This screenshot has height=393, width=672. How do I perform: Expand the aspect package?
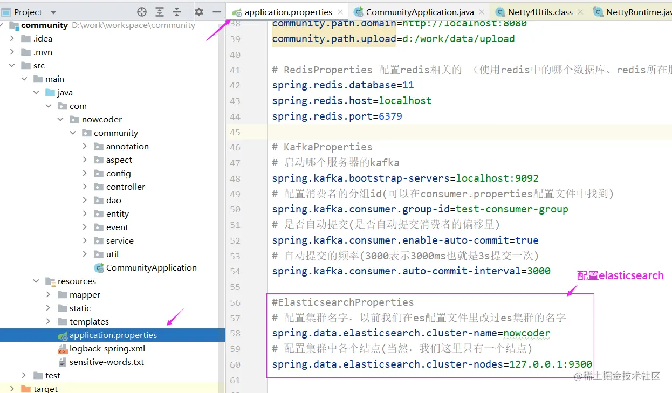[85, 160]
